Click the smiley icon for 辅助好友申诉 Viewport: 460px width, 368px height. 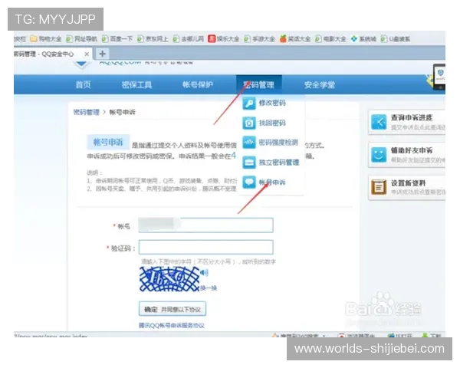[379, 155]
